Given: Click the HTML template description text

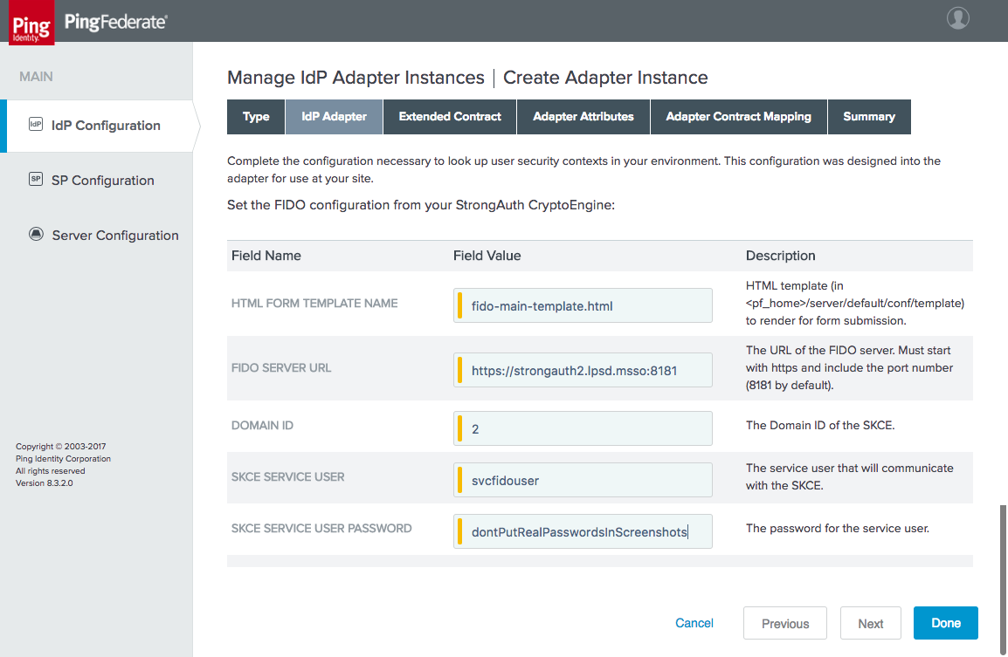Looking at the screenshot, I should point(855,303).
